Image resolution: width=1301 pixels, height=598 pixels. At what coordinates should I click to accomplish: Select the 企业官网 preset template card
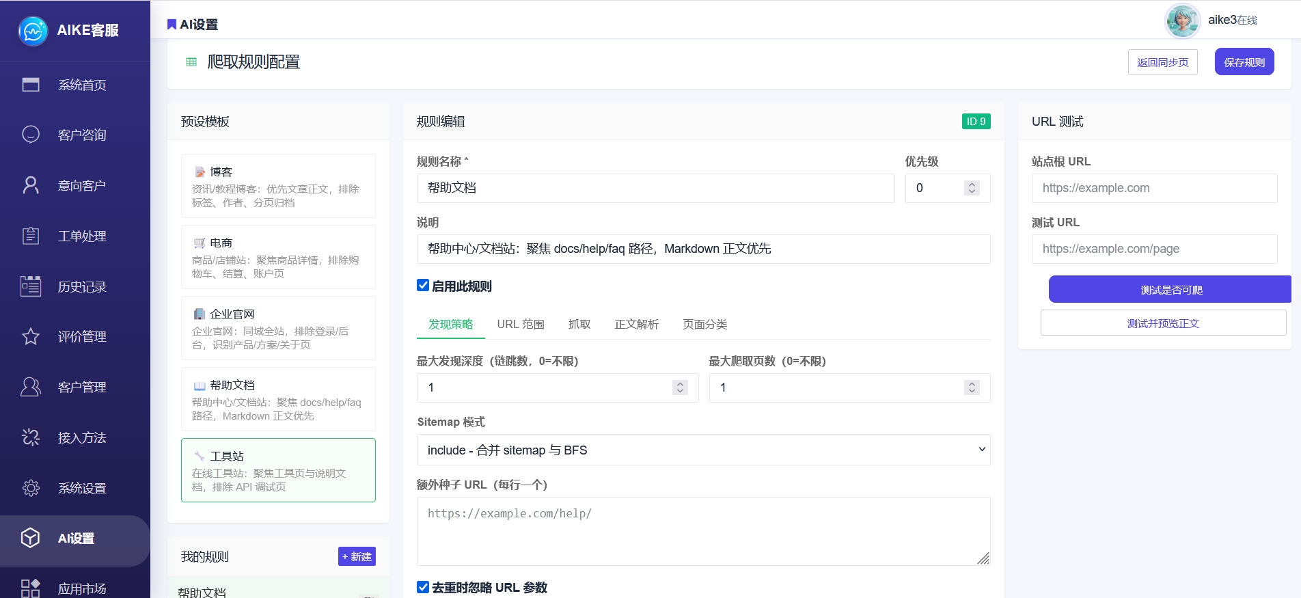(x=278, y=328)
